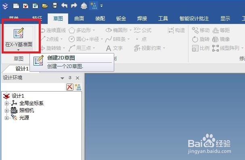This screenshot has width=245, height=160.
Task: Switch to the 装配 ribbon tab
Action: [100, 19]
